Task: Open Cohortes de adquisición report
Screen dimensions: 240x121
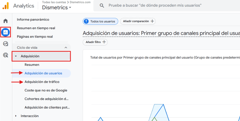Action: (x=46, y=99)
